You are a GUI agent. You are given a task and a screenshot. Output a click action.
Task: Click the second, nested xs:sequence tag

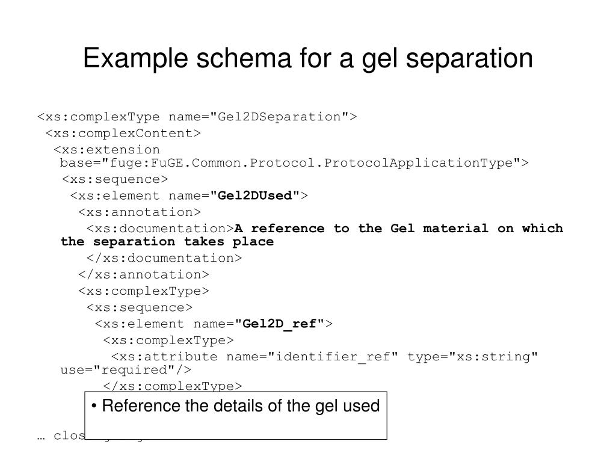tap(140, 307)
